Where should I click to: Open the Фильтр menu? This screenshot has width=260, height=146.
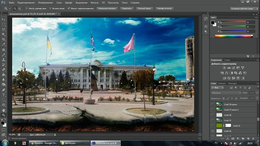[x=95, y=3]
